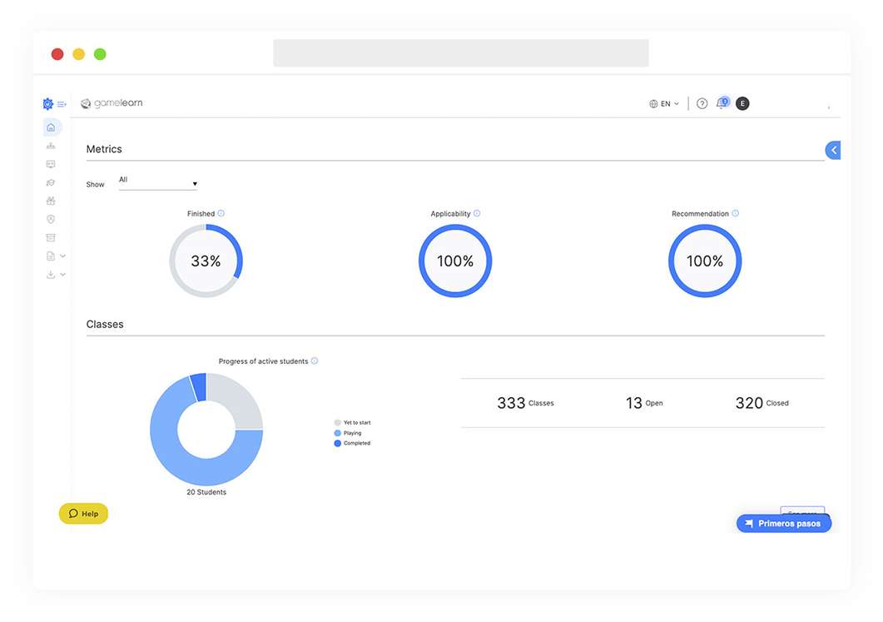This screenshot has height=622, width=883.
Task: Open the shield user sidebar icon
Action: click(52, 219)
